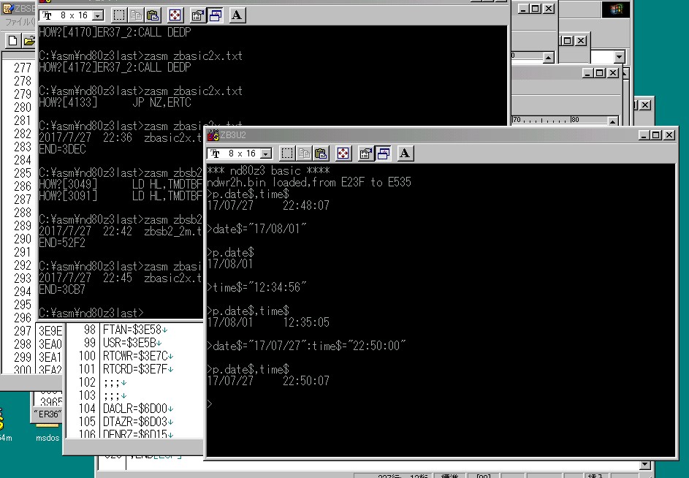Click address 3E9E in listing column
689x478 pixels.
(x=50, y=330)
